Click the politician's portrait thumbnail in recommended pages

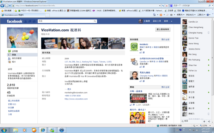point(134,75)
